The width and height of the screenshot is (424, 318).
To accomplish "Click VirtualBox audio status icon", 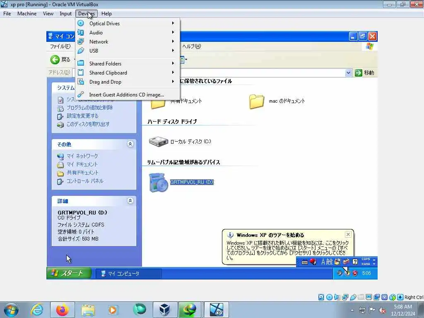I will click(x=337, y=297).
